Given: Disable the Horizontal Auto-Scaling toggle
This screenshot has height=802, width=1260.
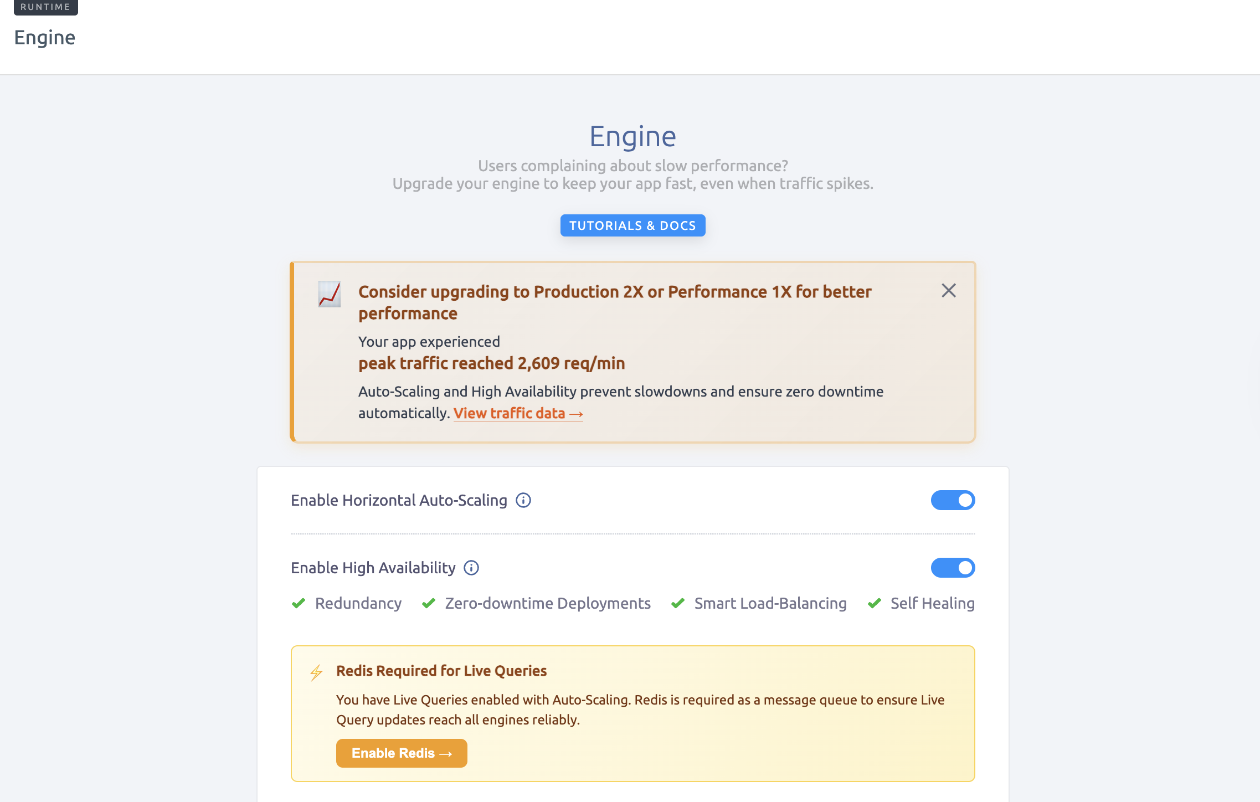Looking at the screenshot, I should (x=953, y=501).
